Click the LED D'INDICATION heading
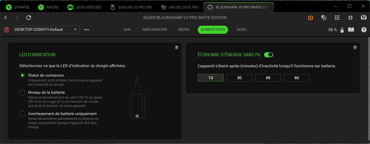This screenshot has width=370, height=144. (x=37, y=55)
